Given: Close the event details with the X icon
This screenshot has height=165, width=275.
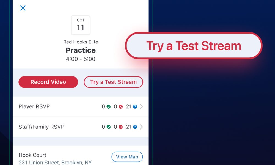Looking at the screenshot, I should 23,8.
